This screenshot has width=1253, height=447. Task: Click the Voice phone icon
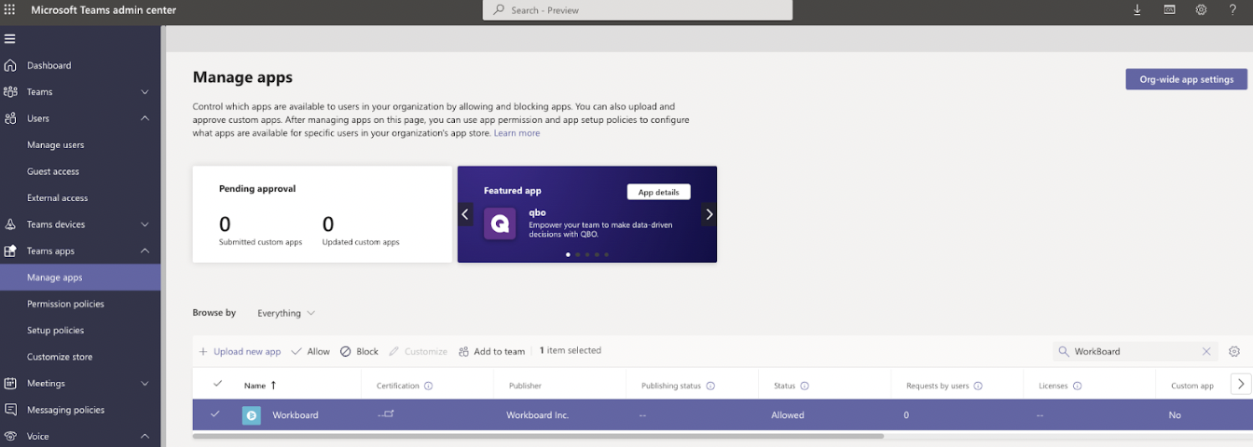[x=10, y=436]
